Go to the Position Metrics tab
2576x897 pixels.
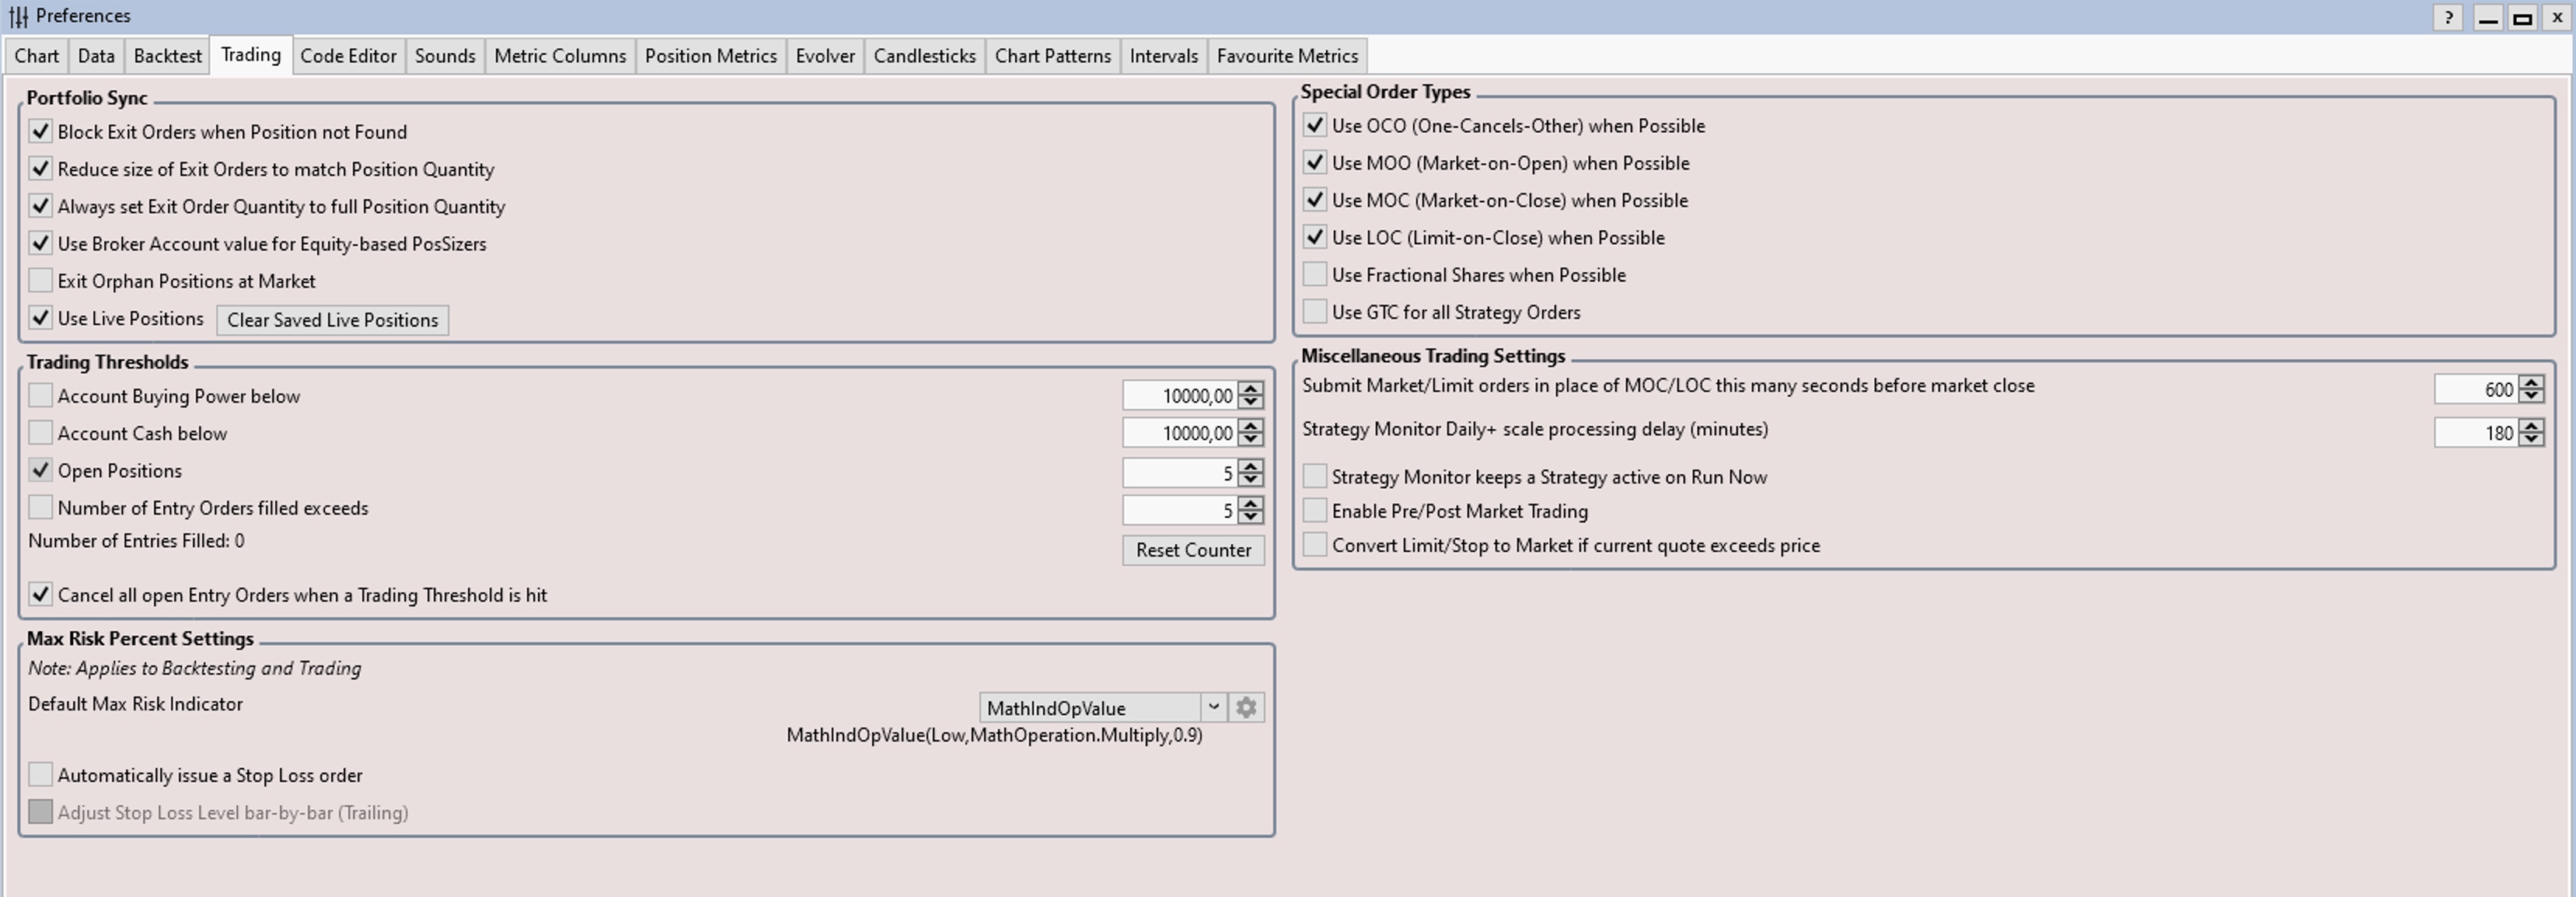pyautogui.click(x=710, y=56)
